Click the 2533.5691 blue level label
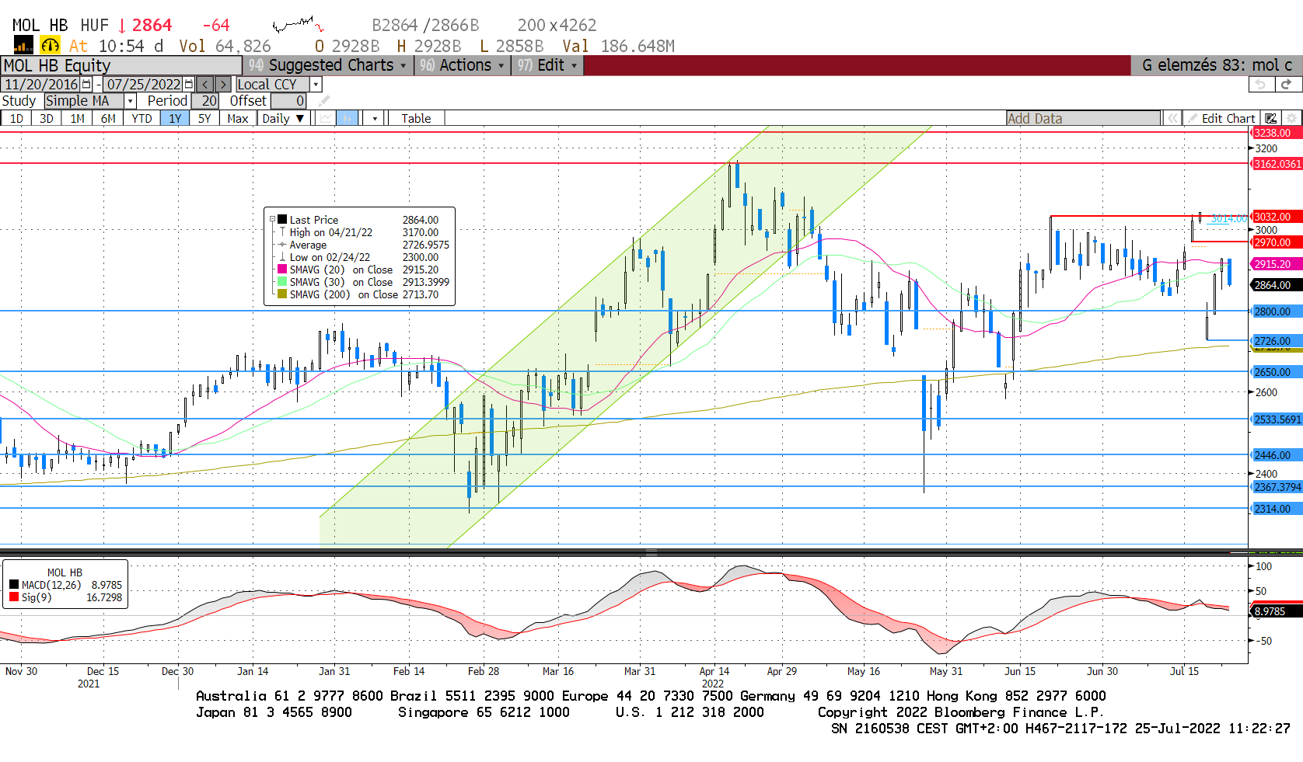 pos(1276,419)
